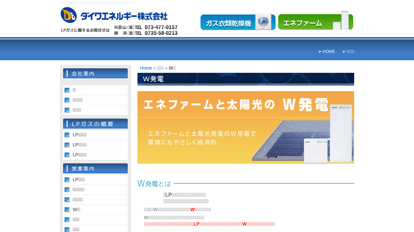Open the last link under 会社案内
This screenshot has height=232, width=414.
click(77, 110)
